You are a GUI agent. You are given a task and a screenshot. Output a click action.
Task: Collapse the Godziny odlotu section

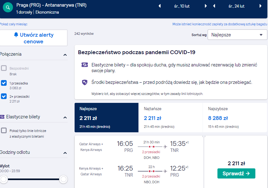click(x=65, y=153)
